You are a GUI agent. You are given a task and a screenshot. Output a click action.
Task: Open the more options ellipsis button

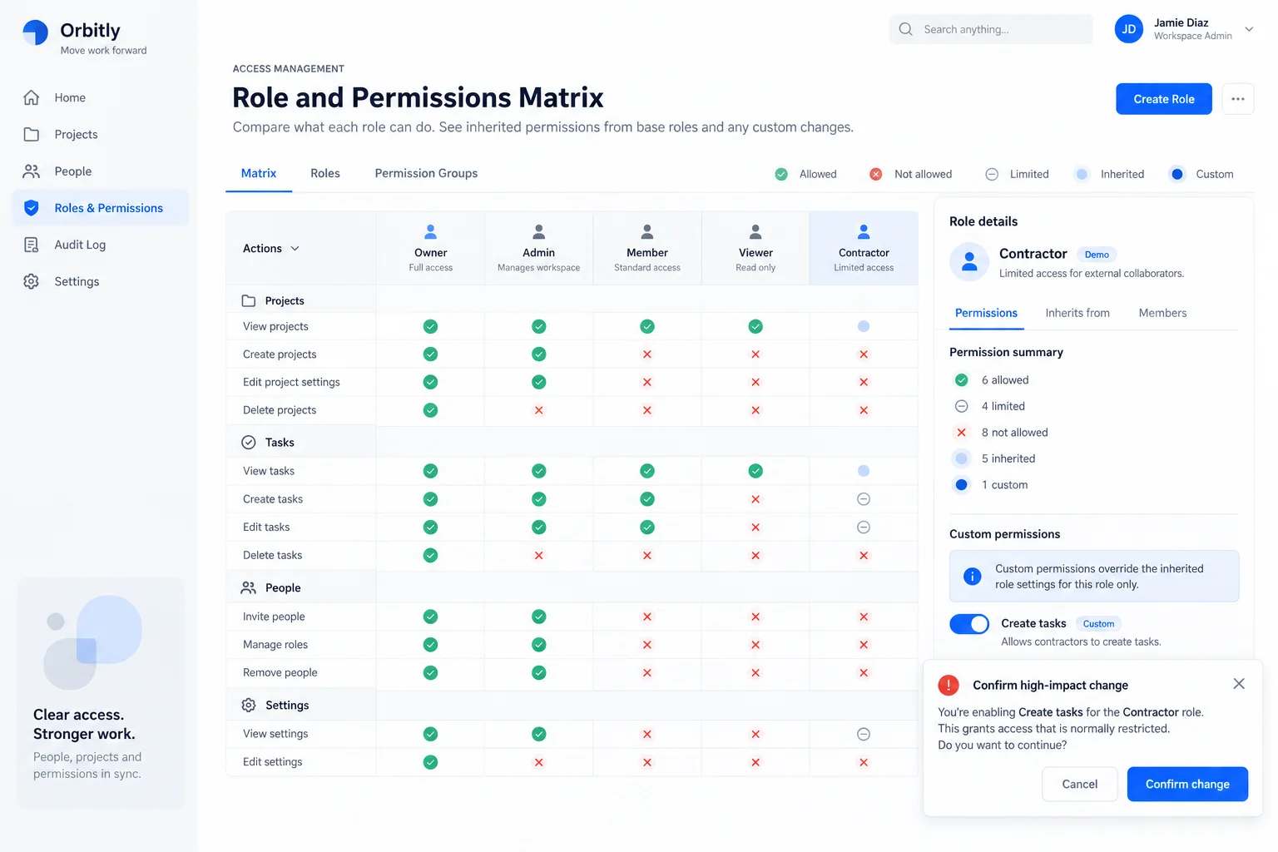(x=1238, y=99)
